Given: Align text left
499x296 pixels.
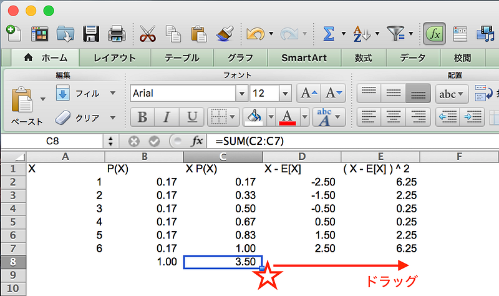Looking at the screenshot, I should tap(369, 117).
